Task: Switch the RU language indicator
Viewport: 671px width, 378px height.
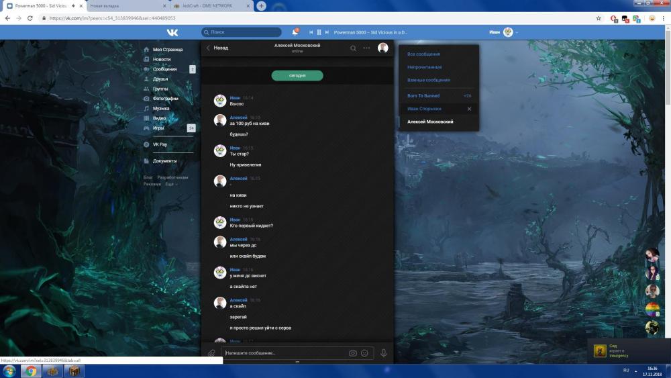Action: coord(626,371)
